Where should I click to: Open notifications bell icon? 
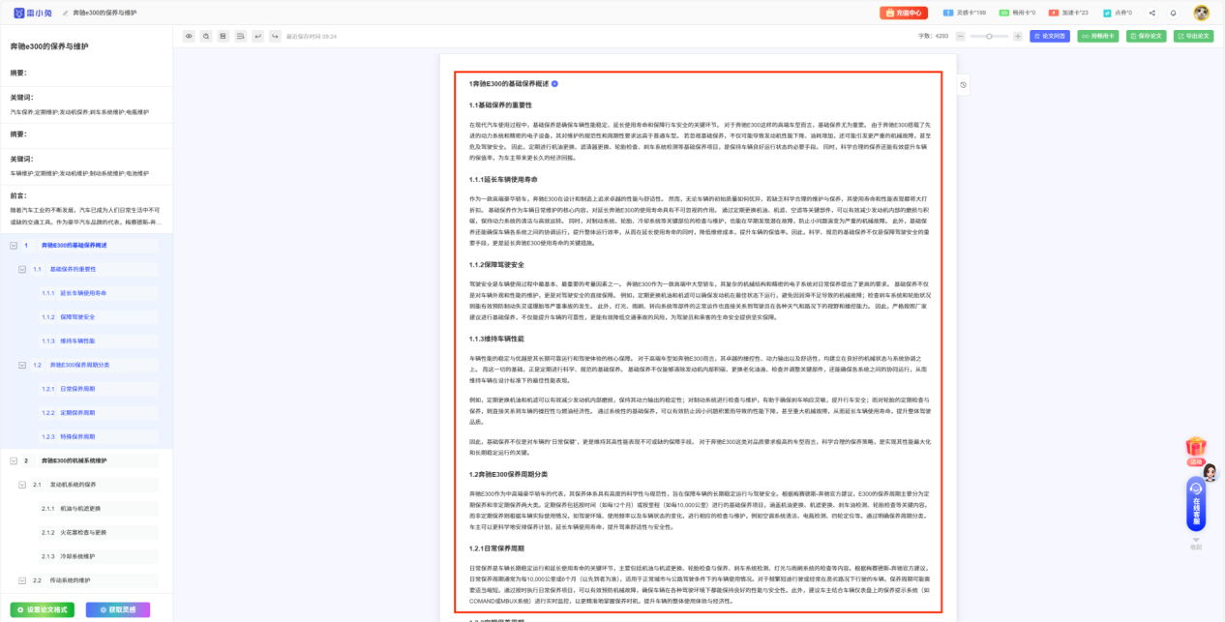(x=1173, y=13)
